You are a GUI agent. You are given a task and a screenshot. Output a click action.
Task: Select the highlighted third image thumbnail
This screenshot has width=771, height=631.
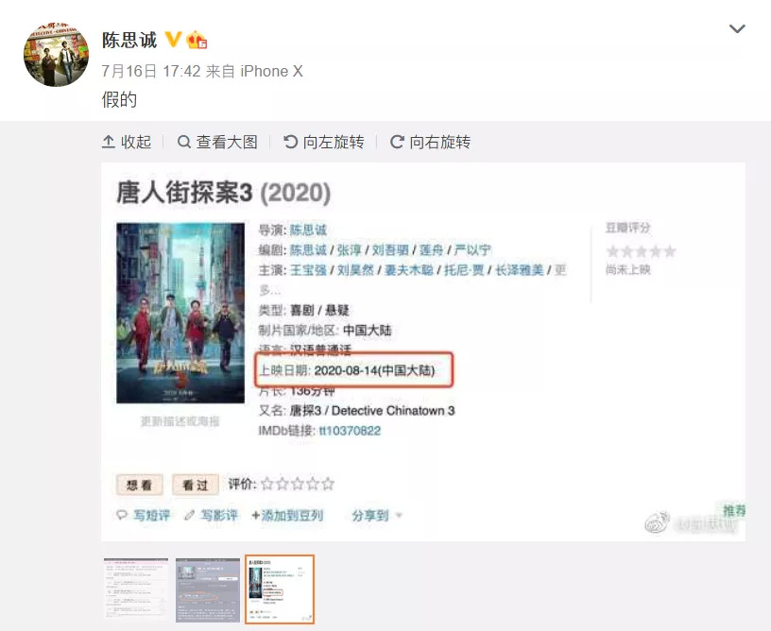280,588
